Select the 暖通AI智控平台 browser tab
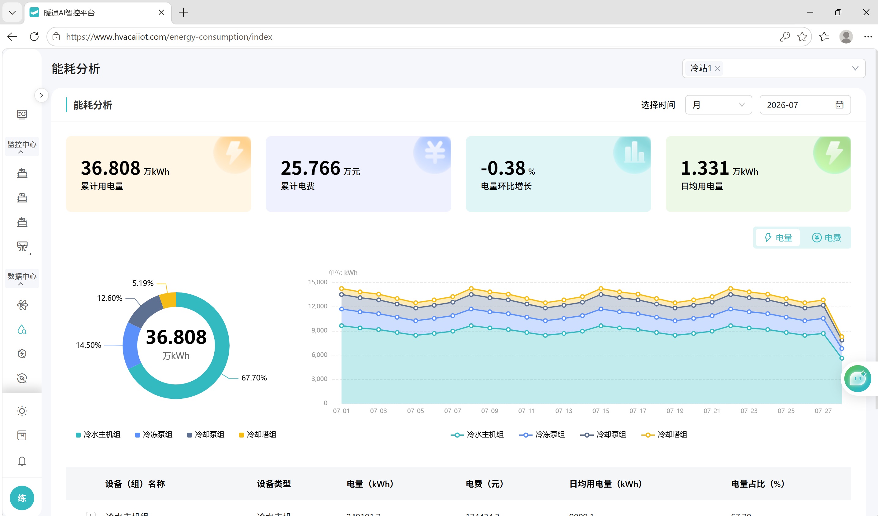Image resolution: width=878 pixels, height=516 pixels. coord(98,13)
